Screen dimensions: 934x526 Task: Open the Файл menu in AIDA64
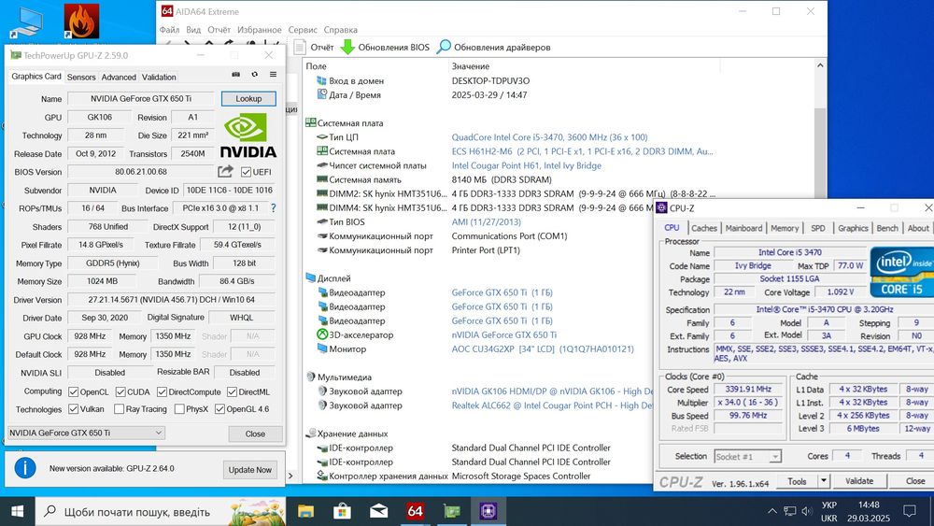[x=169, y=30]
